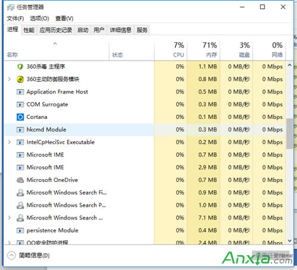
Task: Open the 文件(F) menu
Action: click(x=15, y=18)
